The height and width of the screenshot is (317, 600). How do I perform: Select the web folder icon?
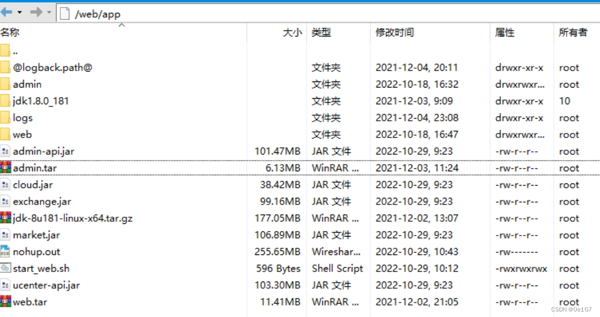pos(5,134)
